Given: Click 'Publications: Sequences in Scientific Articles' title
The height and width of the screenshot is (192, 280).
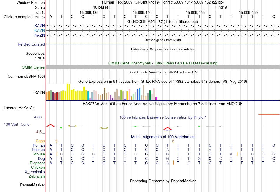Looking at the screenshot, I should (163, 49).
